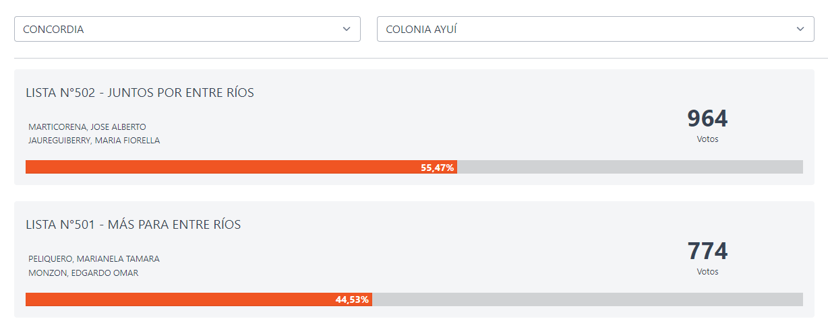Click candidate name Monzon, Edgardo Omar
The width and height of the screenshot is (828, 323).
coord(84,273)
